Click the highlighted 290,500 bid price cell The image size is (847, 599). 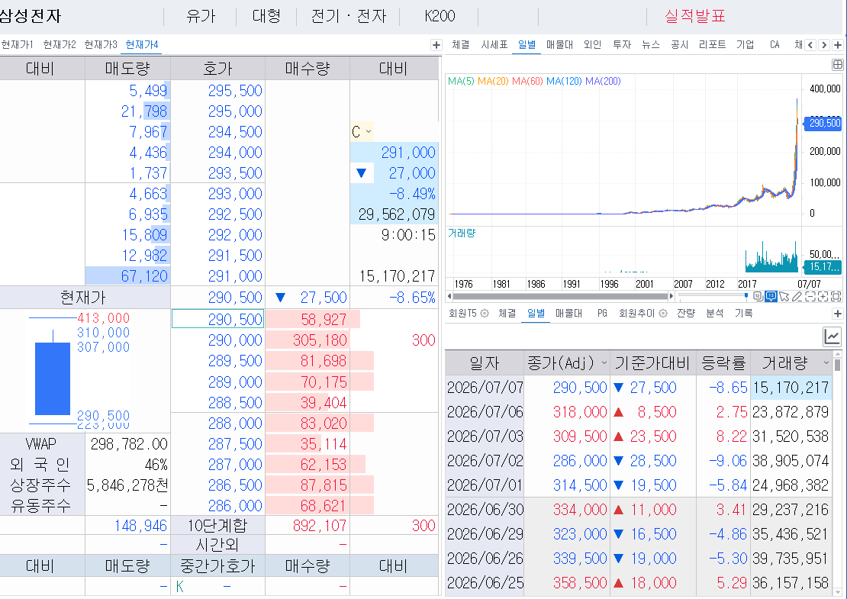(217, 319)
